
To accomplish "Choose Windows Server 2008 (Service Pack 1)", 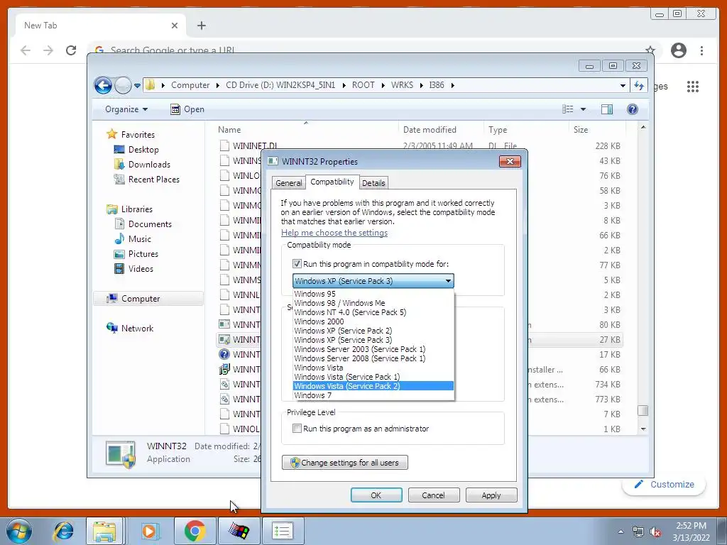I will 373,358.
